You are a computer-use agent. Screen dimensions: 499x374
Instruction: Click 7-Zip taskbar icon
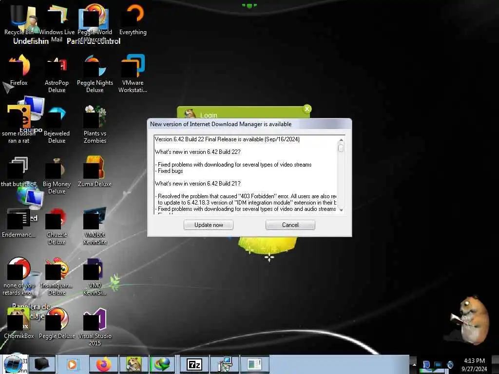pos(194,364)
